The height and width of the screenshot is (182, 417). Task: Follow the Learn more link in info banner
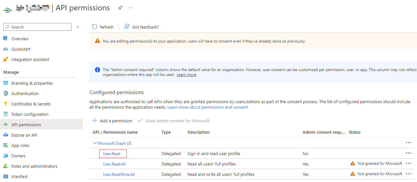pos(186,75)
